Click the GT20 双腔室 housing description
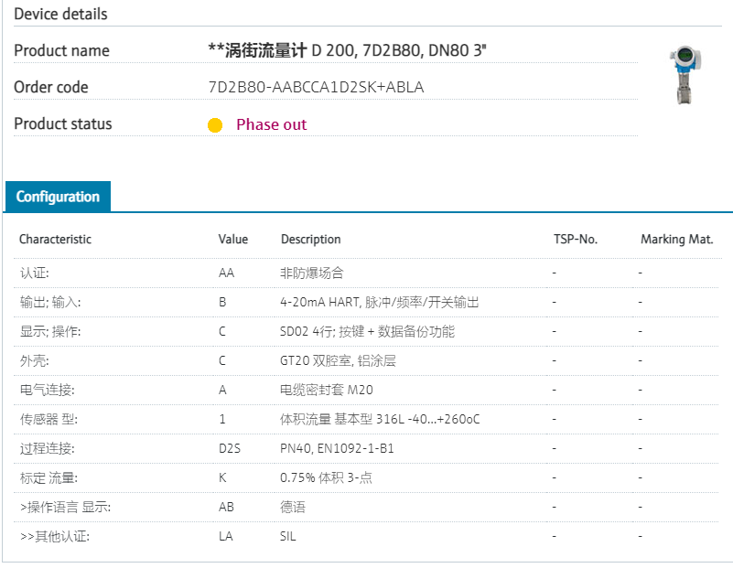 (x=338, y=360)
